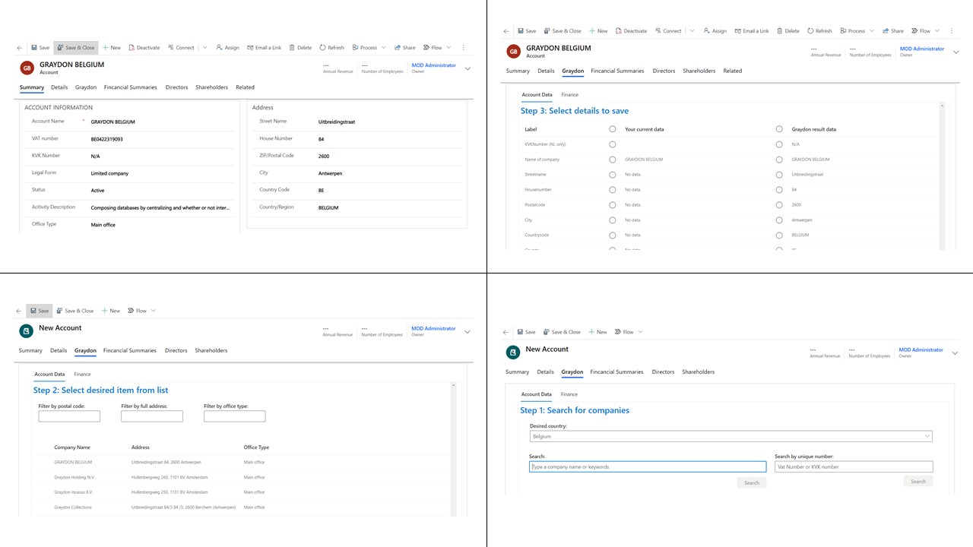Open the more-commands ellipsis in the Summary window
Viewport: 973px width, 547px height.
[463, 48]
